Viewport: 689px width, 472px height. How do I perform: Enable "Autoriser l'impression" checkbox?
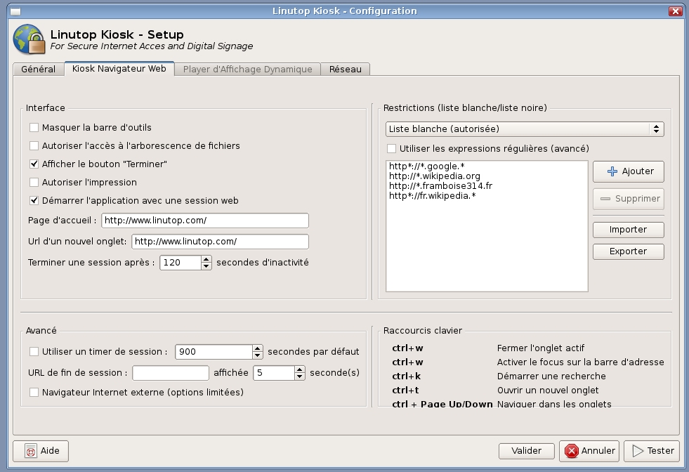34,182
